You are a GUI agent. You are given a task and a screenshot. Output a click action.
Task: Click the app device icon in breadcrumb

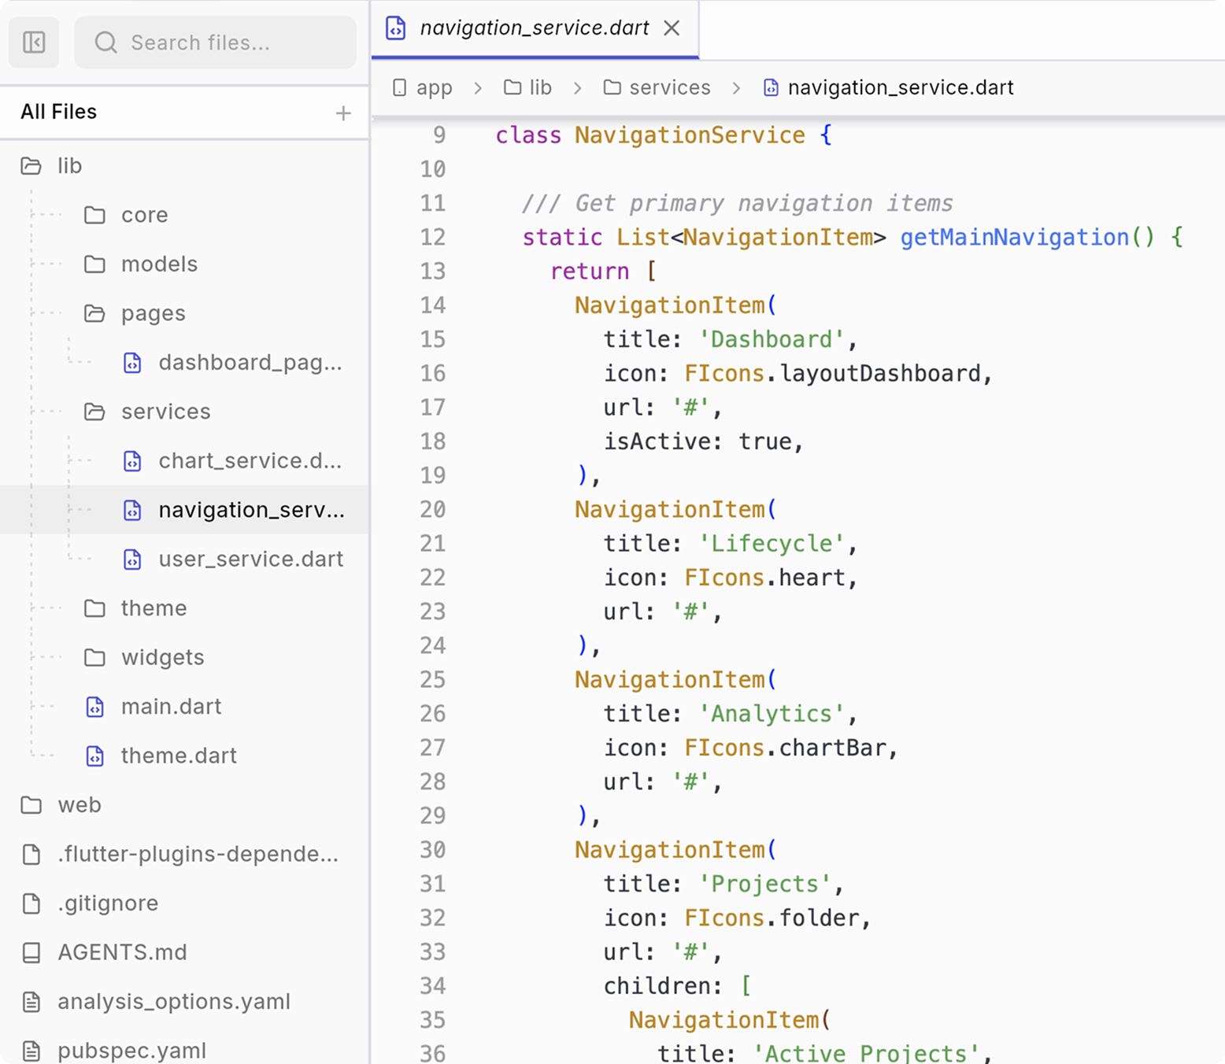click(x=400, y=87)
